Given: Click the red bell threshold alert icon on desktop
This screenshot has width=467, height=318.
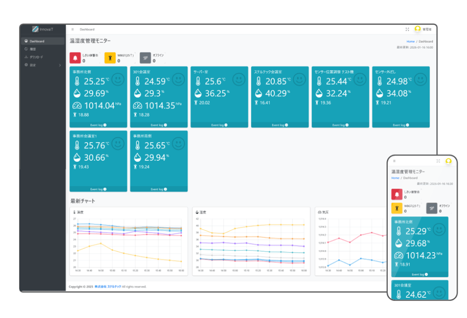Looking at the screenshot, I should coord(75,58).
